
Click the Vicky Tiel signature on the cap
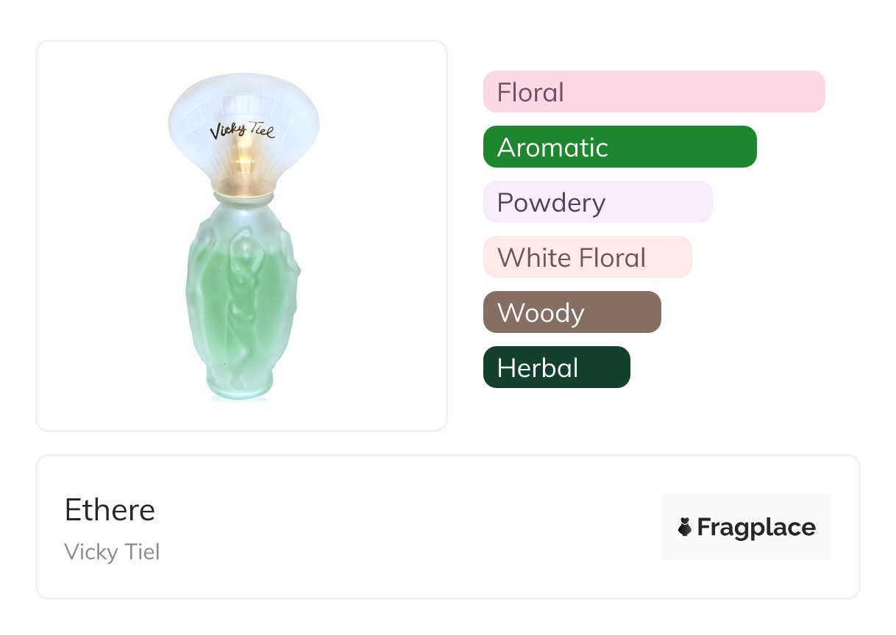click(242, 132)
